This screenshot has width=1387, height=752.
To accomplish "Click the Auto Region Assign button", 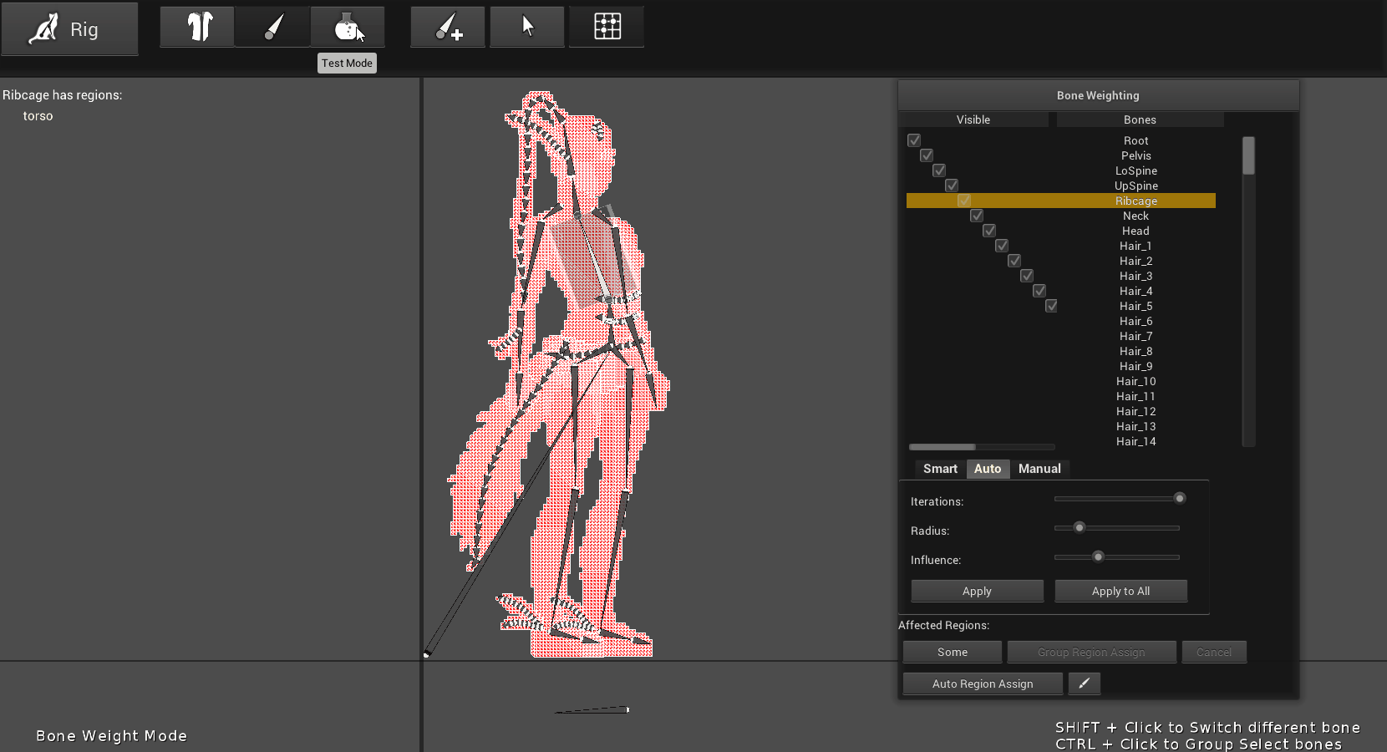I will pyautogui.click(x=983, y=683).
